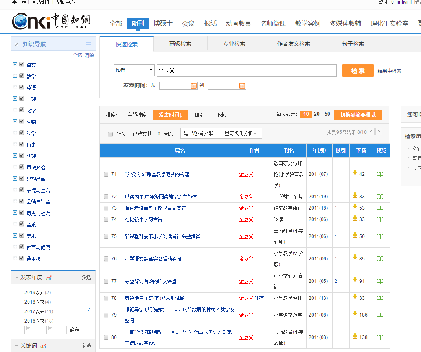This screenshot has height=352, width=421.
Task: Click 确定 year range button
Action: [74, 330]
